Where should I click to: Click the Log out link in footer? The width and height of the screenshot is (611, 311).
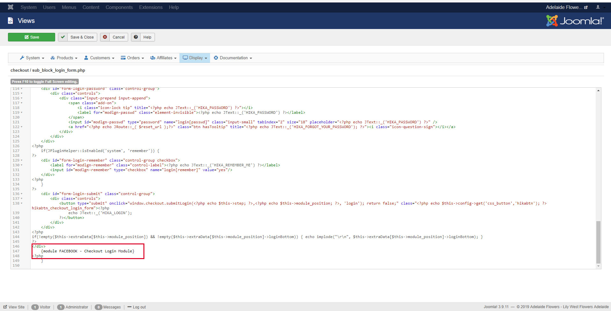(139, 307)
